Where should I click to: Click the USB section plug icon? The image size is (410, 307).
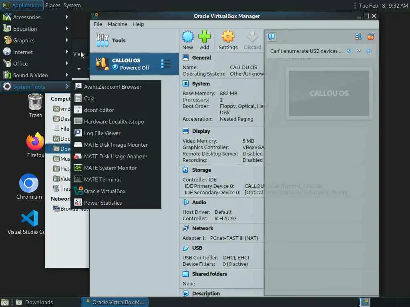(x=185, y=248)
